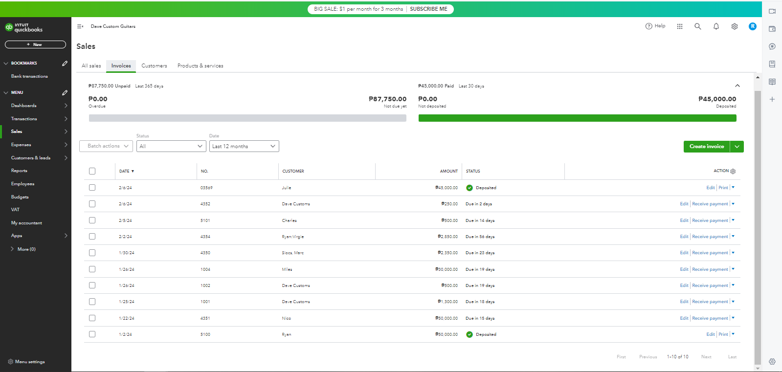Collapse the left navigation with the hamburger icon
The width and height of the screenshot is (782, 372).
pos(80,26)
